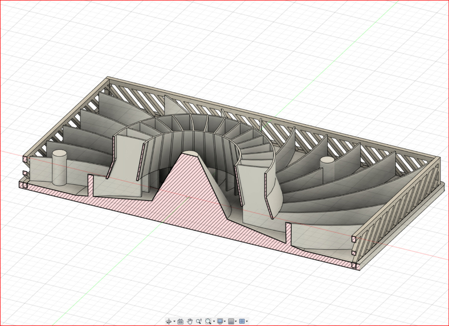The image size is (449, 326).
Task: Open the Zoom Window dropdown arrow
Action: point(214,322)
